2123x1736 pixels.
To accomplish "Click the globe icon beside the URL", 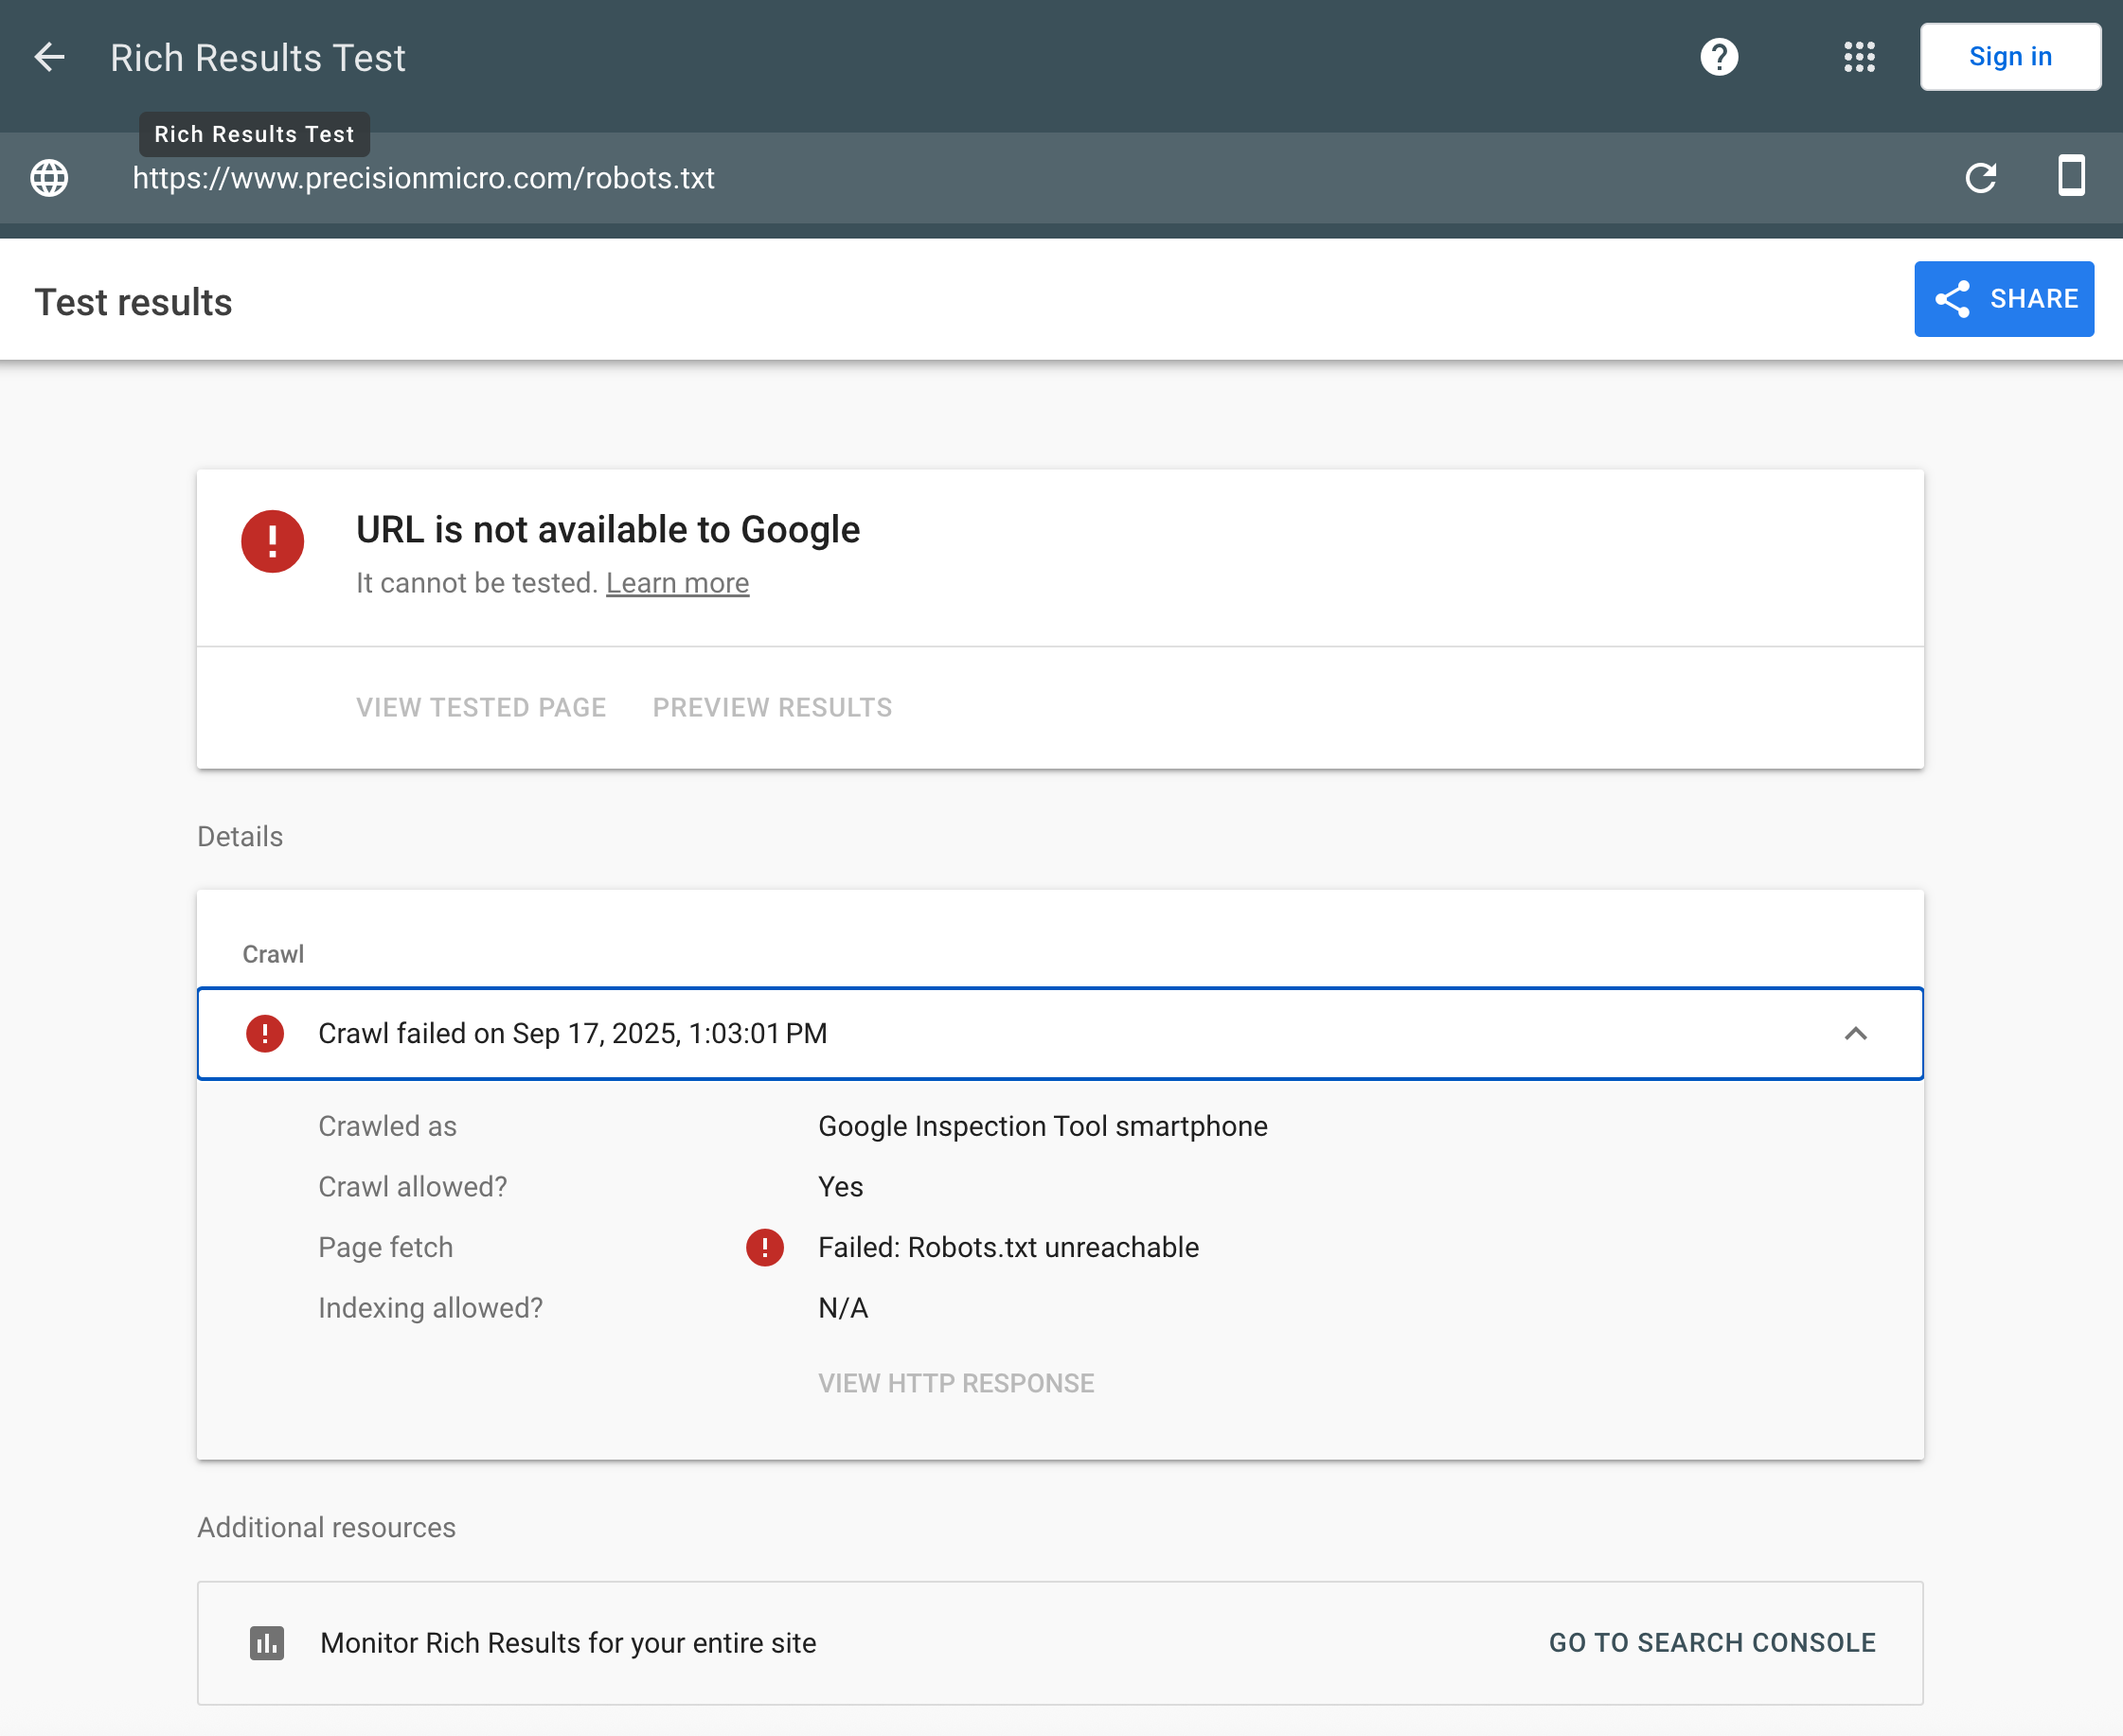I will pyautogui.click(x=49, y=178).
